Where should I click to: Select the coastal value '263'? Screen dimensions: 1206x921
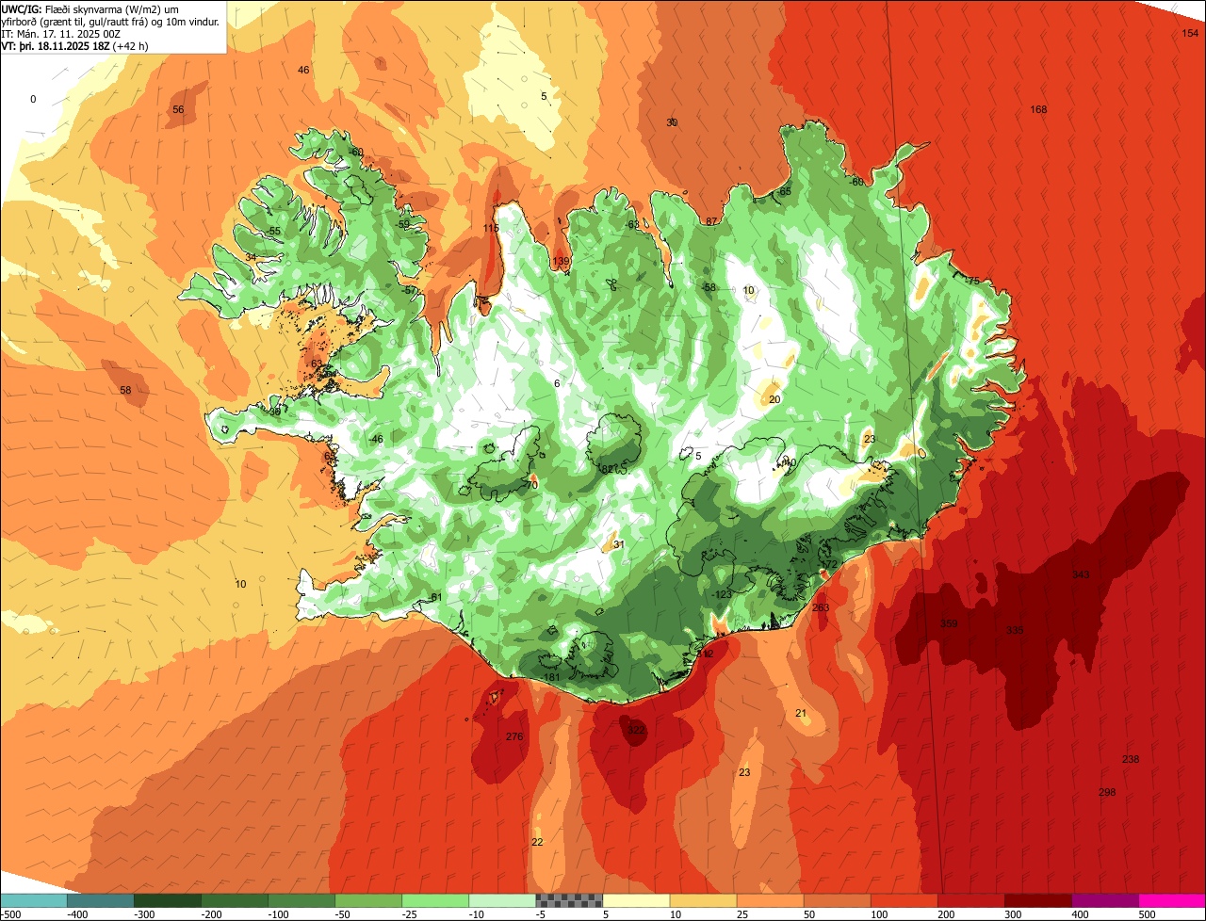point(821,607)
